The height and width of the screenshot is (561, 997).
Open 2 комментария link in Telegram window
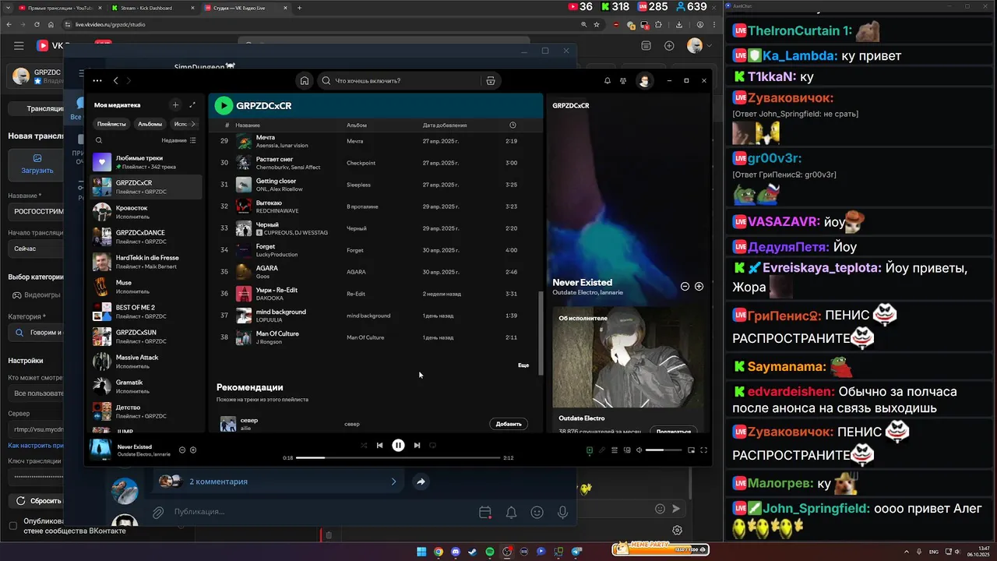tap(278, 482)
